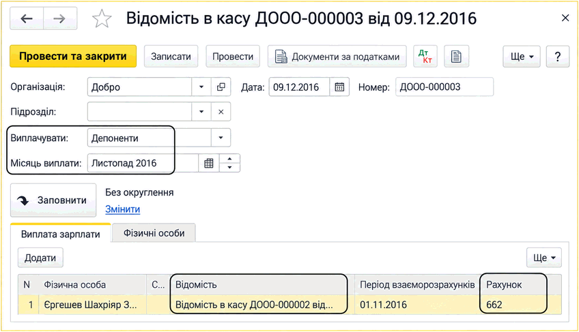This screenshot has width=579, height=332.
Task: Open the month picker for Місяць виплати
Action: (209, 163)
